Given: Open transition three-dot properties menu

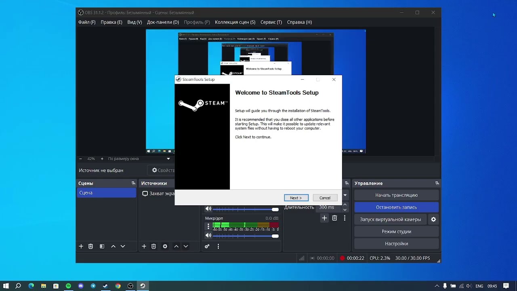Looking at the screenshot, I should click(x=345, y=218).
